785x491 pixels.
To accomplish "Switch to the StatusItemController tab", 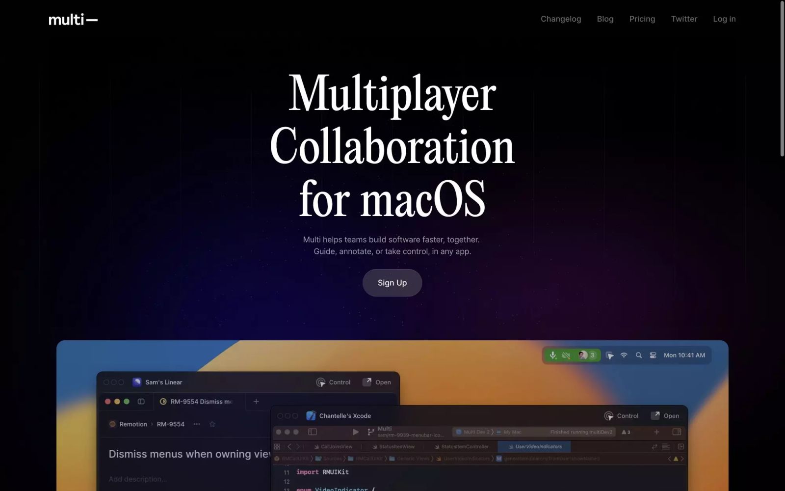I will (x=461, y=446).
